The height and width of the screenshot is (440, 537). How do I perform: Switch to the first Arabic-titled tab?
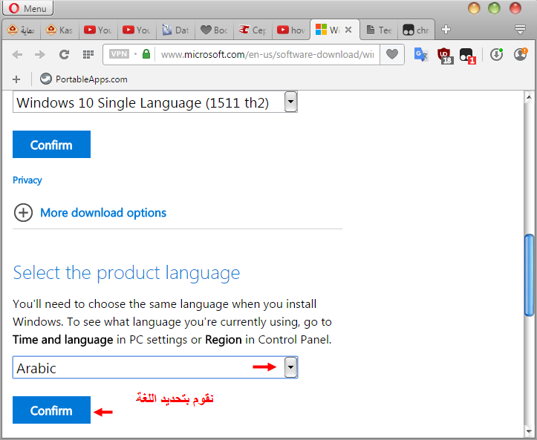(22, 30)
